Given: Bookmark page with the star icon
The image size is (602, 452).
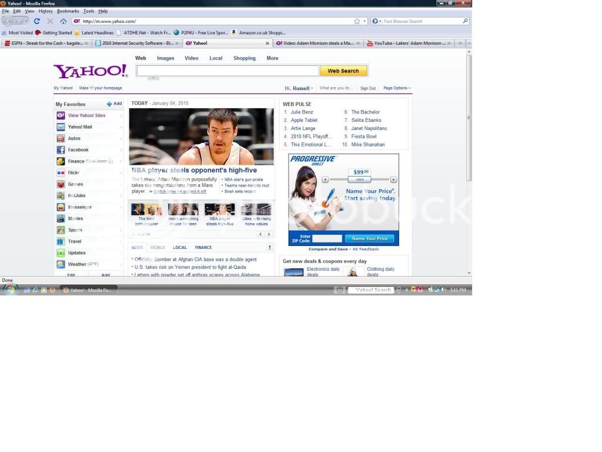Looking at the screenshot, I should [x=357, y=21].
